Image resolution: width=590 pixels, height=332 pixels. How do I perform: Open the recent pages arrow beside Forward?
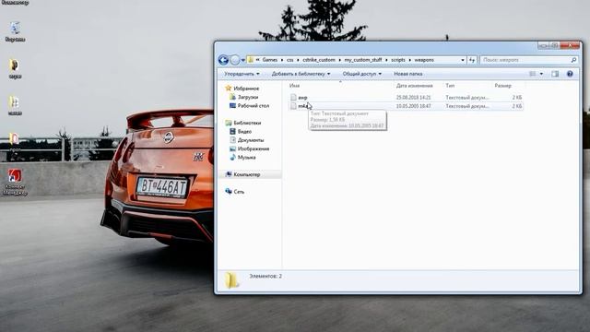click(243, 60)
